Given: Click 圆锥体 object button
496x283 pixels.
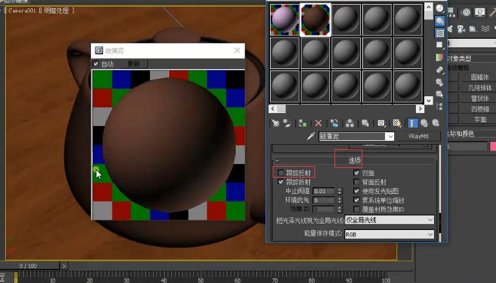Looking at the screenshot, I should tap(480, 78).
